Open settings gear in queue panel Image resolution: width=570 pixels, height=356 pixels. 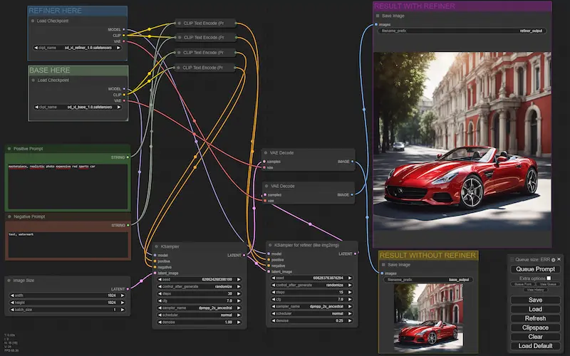tap(554, 259)
